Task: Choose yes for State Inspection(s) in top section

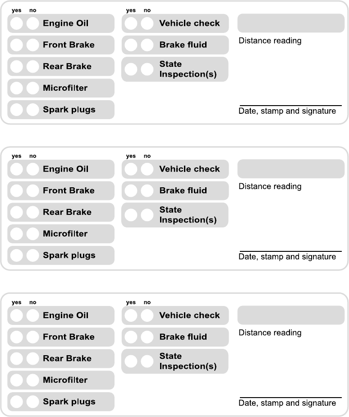Action: (131, 69)
